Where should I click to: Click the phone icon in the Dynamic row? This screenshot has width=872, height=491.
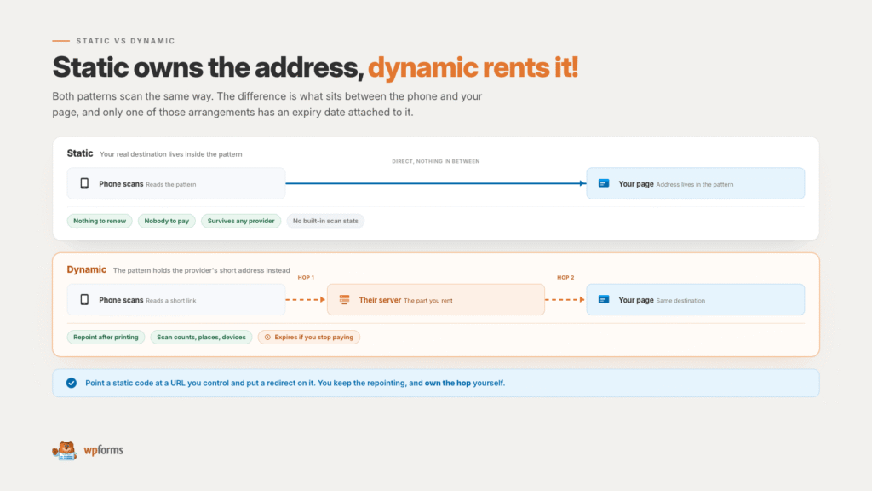[x=84, y=300]
